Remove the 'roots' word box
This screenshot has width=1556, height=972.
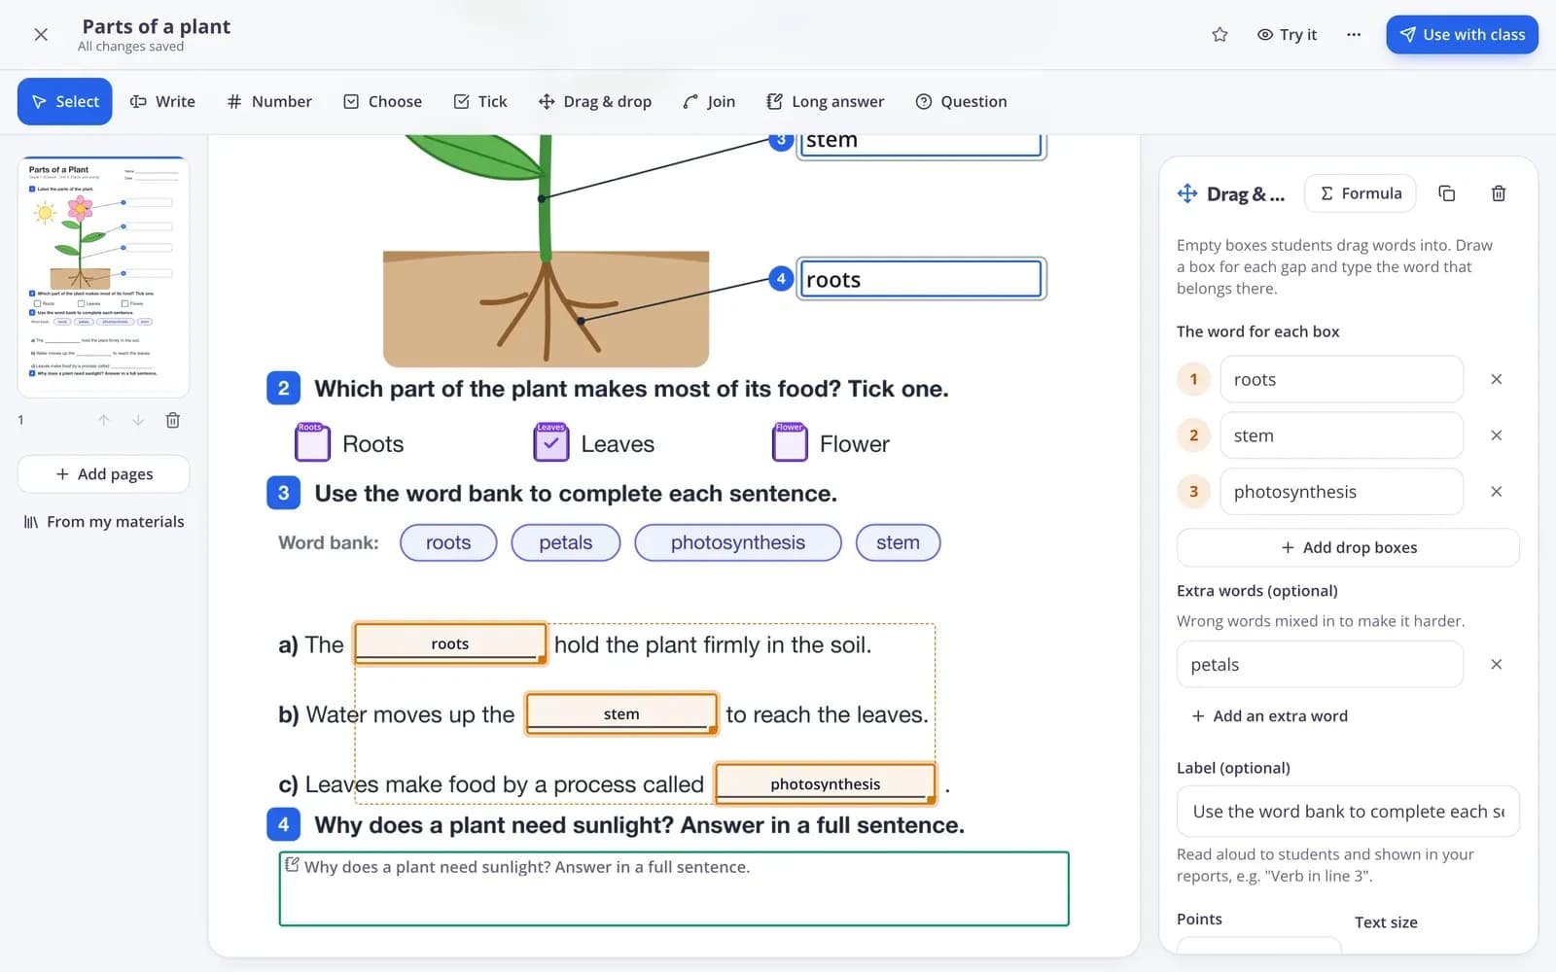pyautogui.click(x=1497, y=379)
